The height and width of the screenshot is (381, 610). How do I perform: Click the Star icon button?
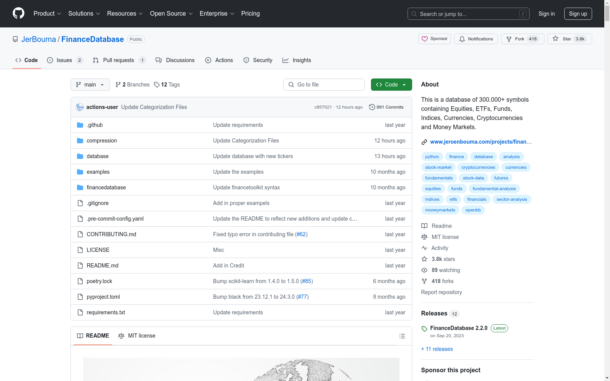[x=555, y=38]
